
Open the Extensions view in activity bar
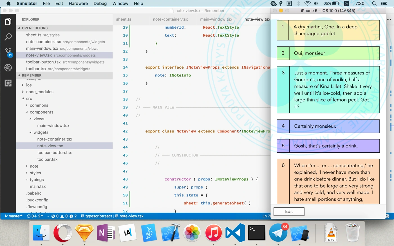(x=8, y=83)
